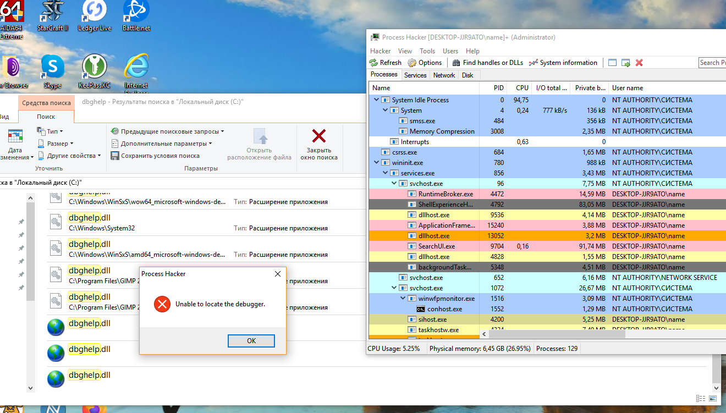Click the Process Hacker search field

pyautogui.click(x=713, y=62)
